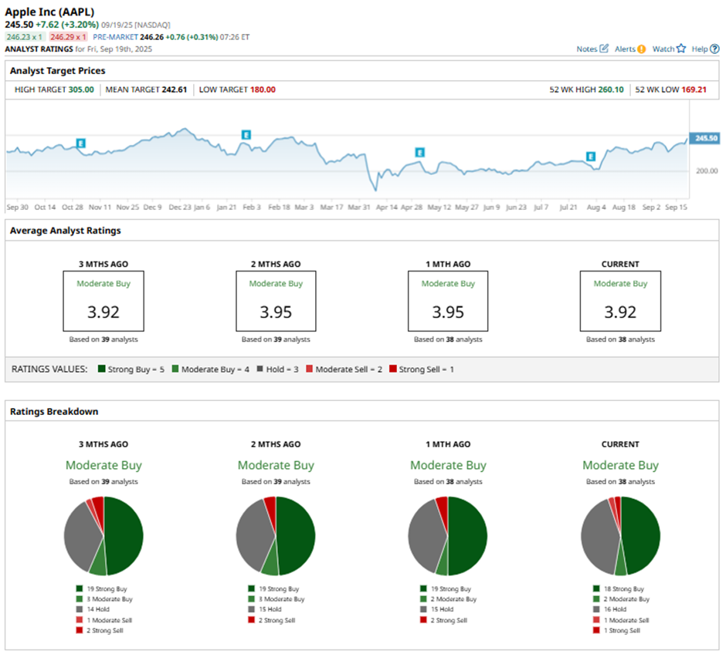Screen dimensions: 726x654
Task: Click the red Strong Sell = 1 swatch
Action: point(394,369)
